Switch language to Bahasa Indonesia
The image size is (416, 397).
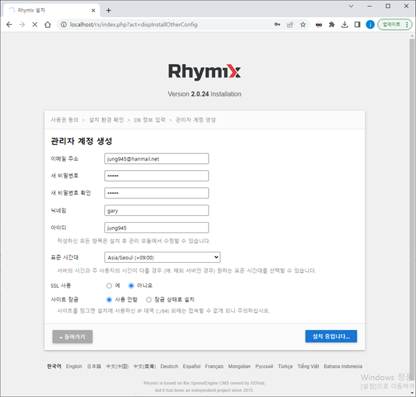pyautogui.click(x=343, y=367)
